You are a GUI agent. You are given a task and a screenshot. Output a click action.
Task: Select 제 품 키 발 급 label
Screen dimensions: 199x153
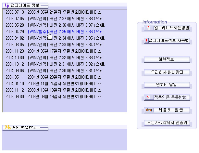click(171, 110)
